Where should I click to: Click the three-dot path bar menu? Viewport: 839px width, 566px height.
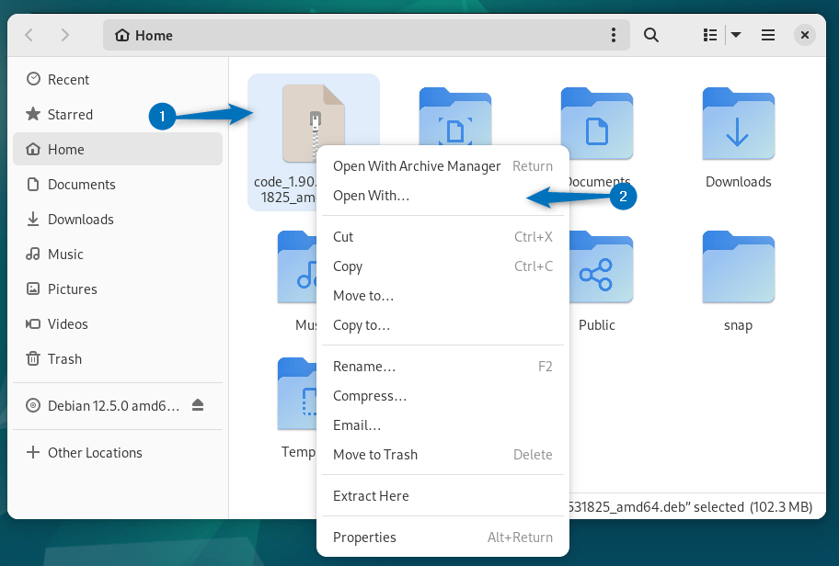(x=614, y=34)
